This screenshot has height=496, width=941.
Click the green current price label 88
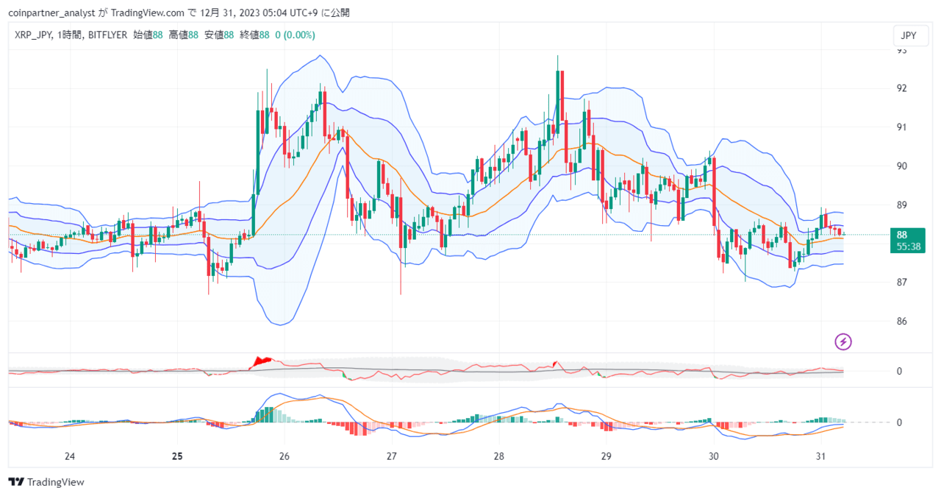[x=902, y=235]
